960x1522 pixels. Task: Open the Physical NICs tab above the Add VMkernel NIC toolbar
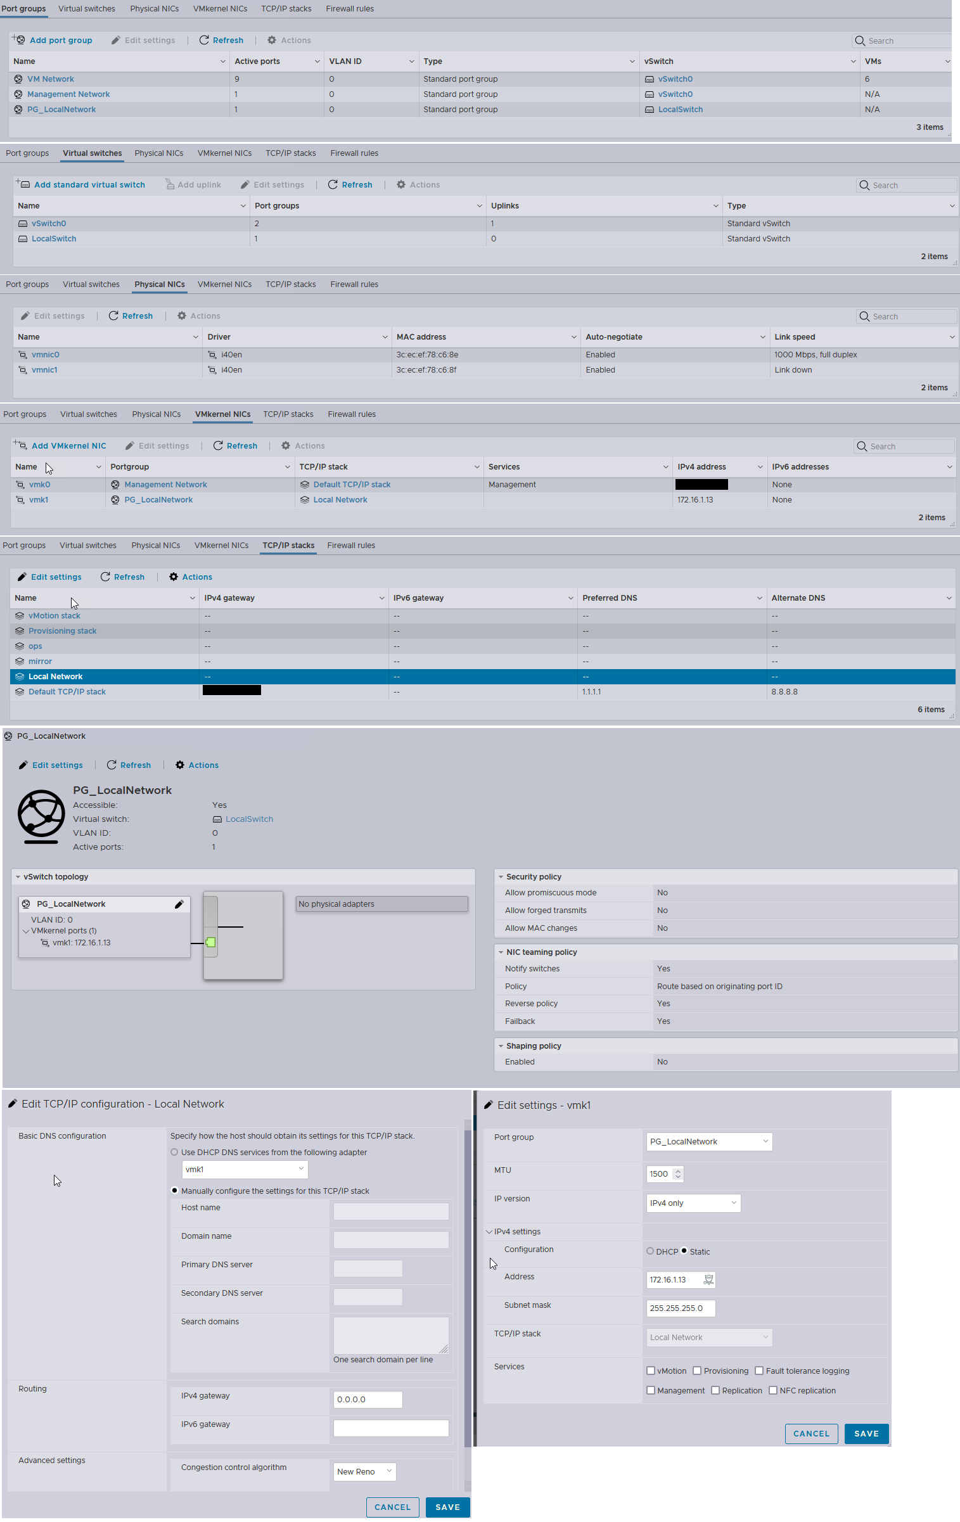pyautogui.click(x=157, y=414)
